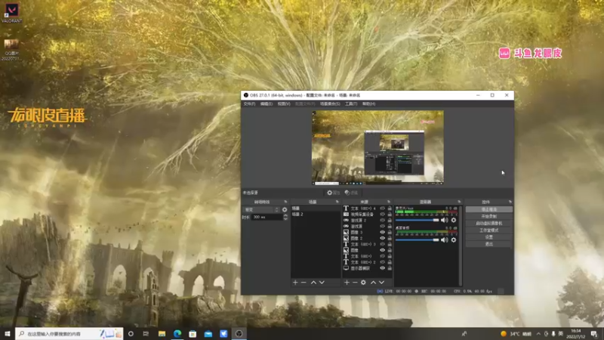604x340 pixels.
Task: Toggle visibility of 游戏源 2 source
Action: 383,221
